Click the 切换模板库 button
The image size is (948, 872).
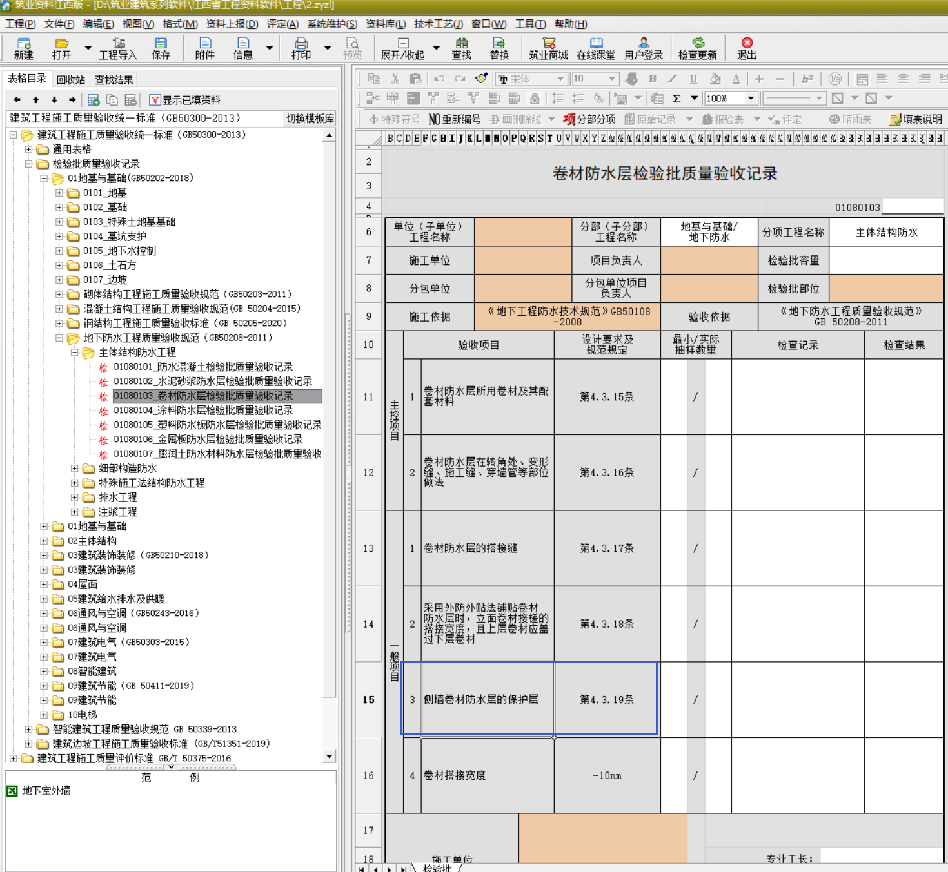pyautogui.click(x=310, y=119)
